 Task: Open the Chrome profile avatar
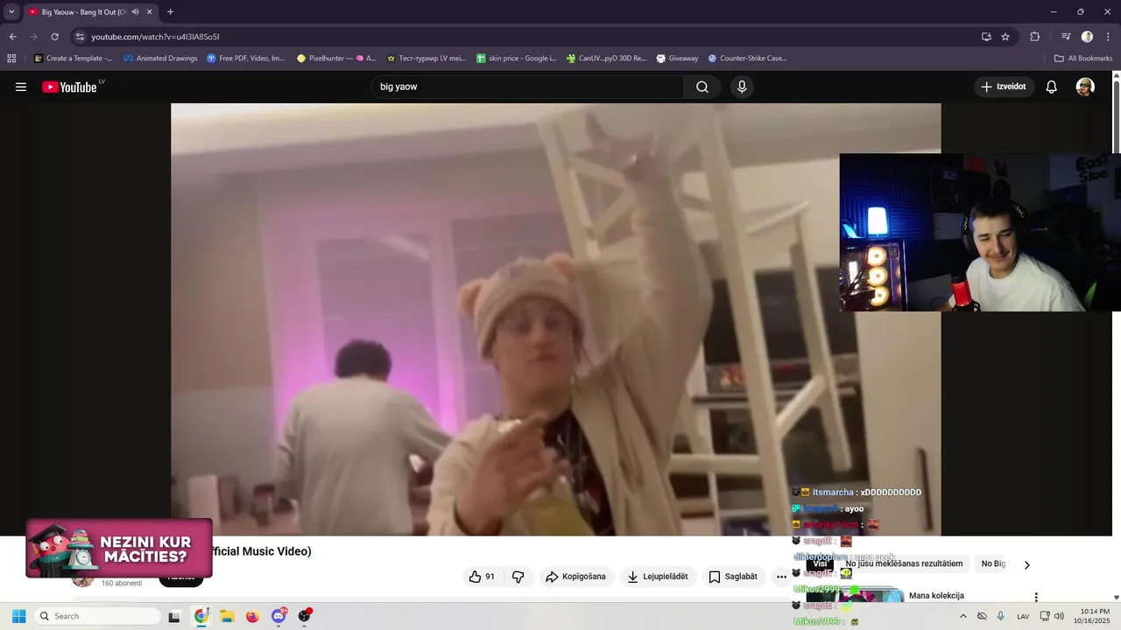click(x=1087, y=37)
